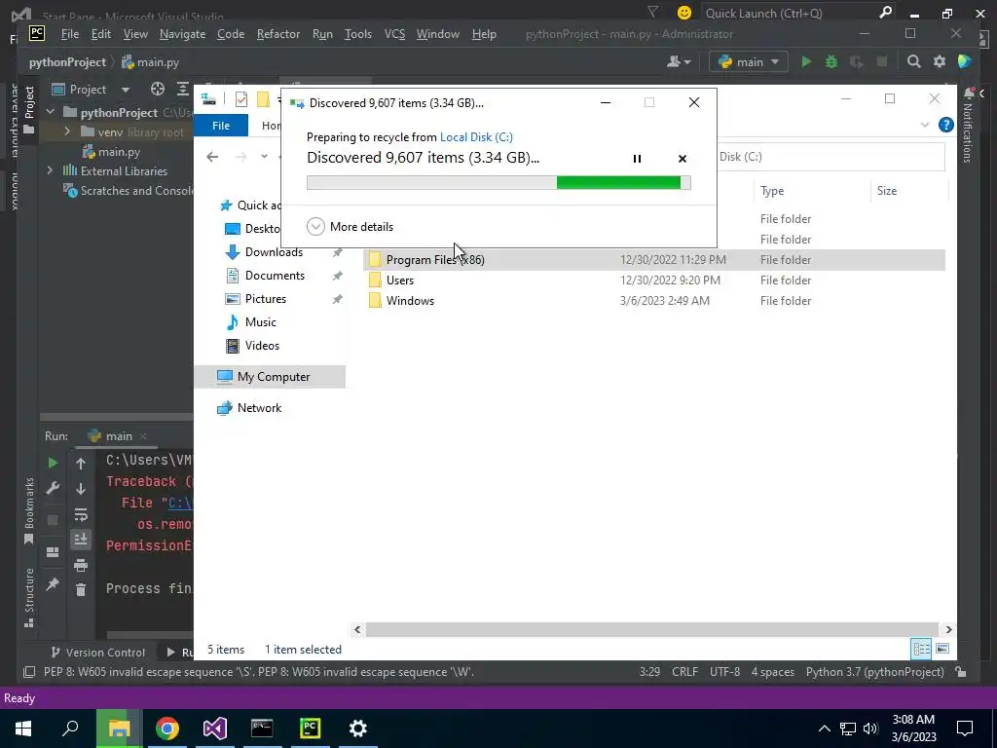Viewport: 997px width, 748px height.
Task: Open Windows Settings gear in taskbar
Action: click(x=358, y=729)
